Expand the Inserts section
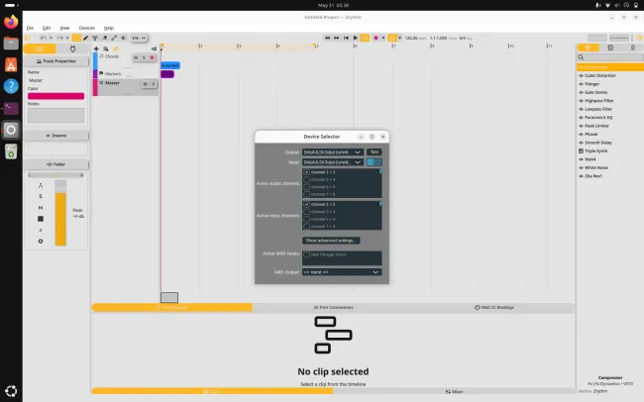 point(55,136)
